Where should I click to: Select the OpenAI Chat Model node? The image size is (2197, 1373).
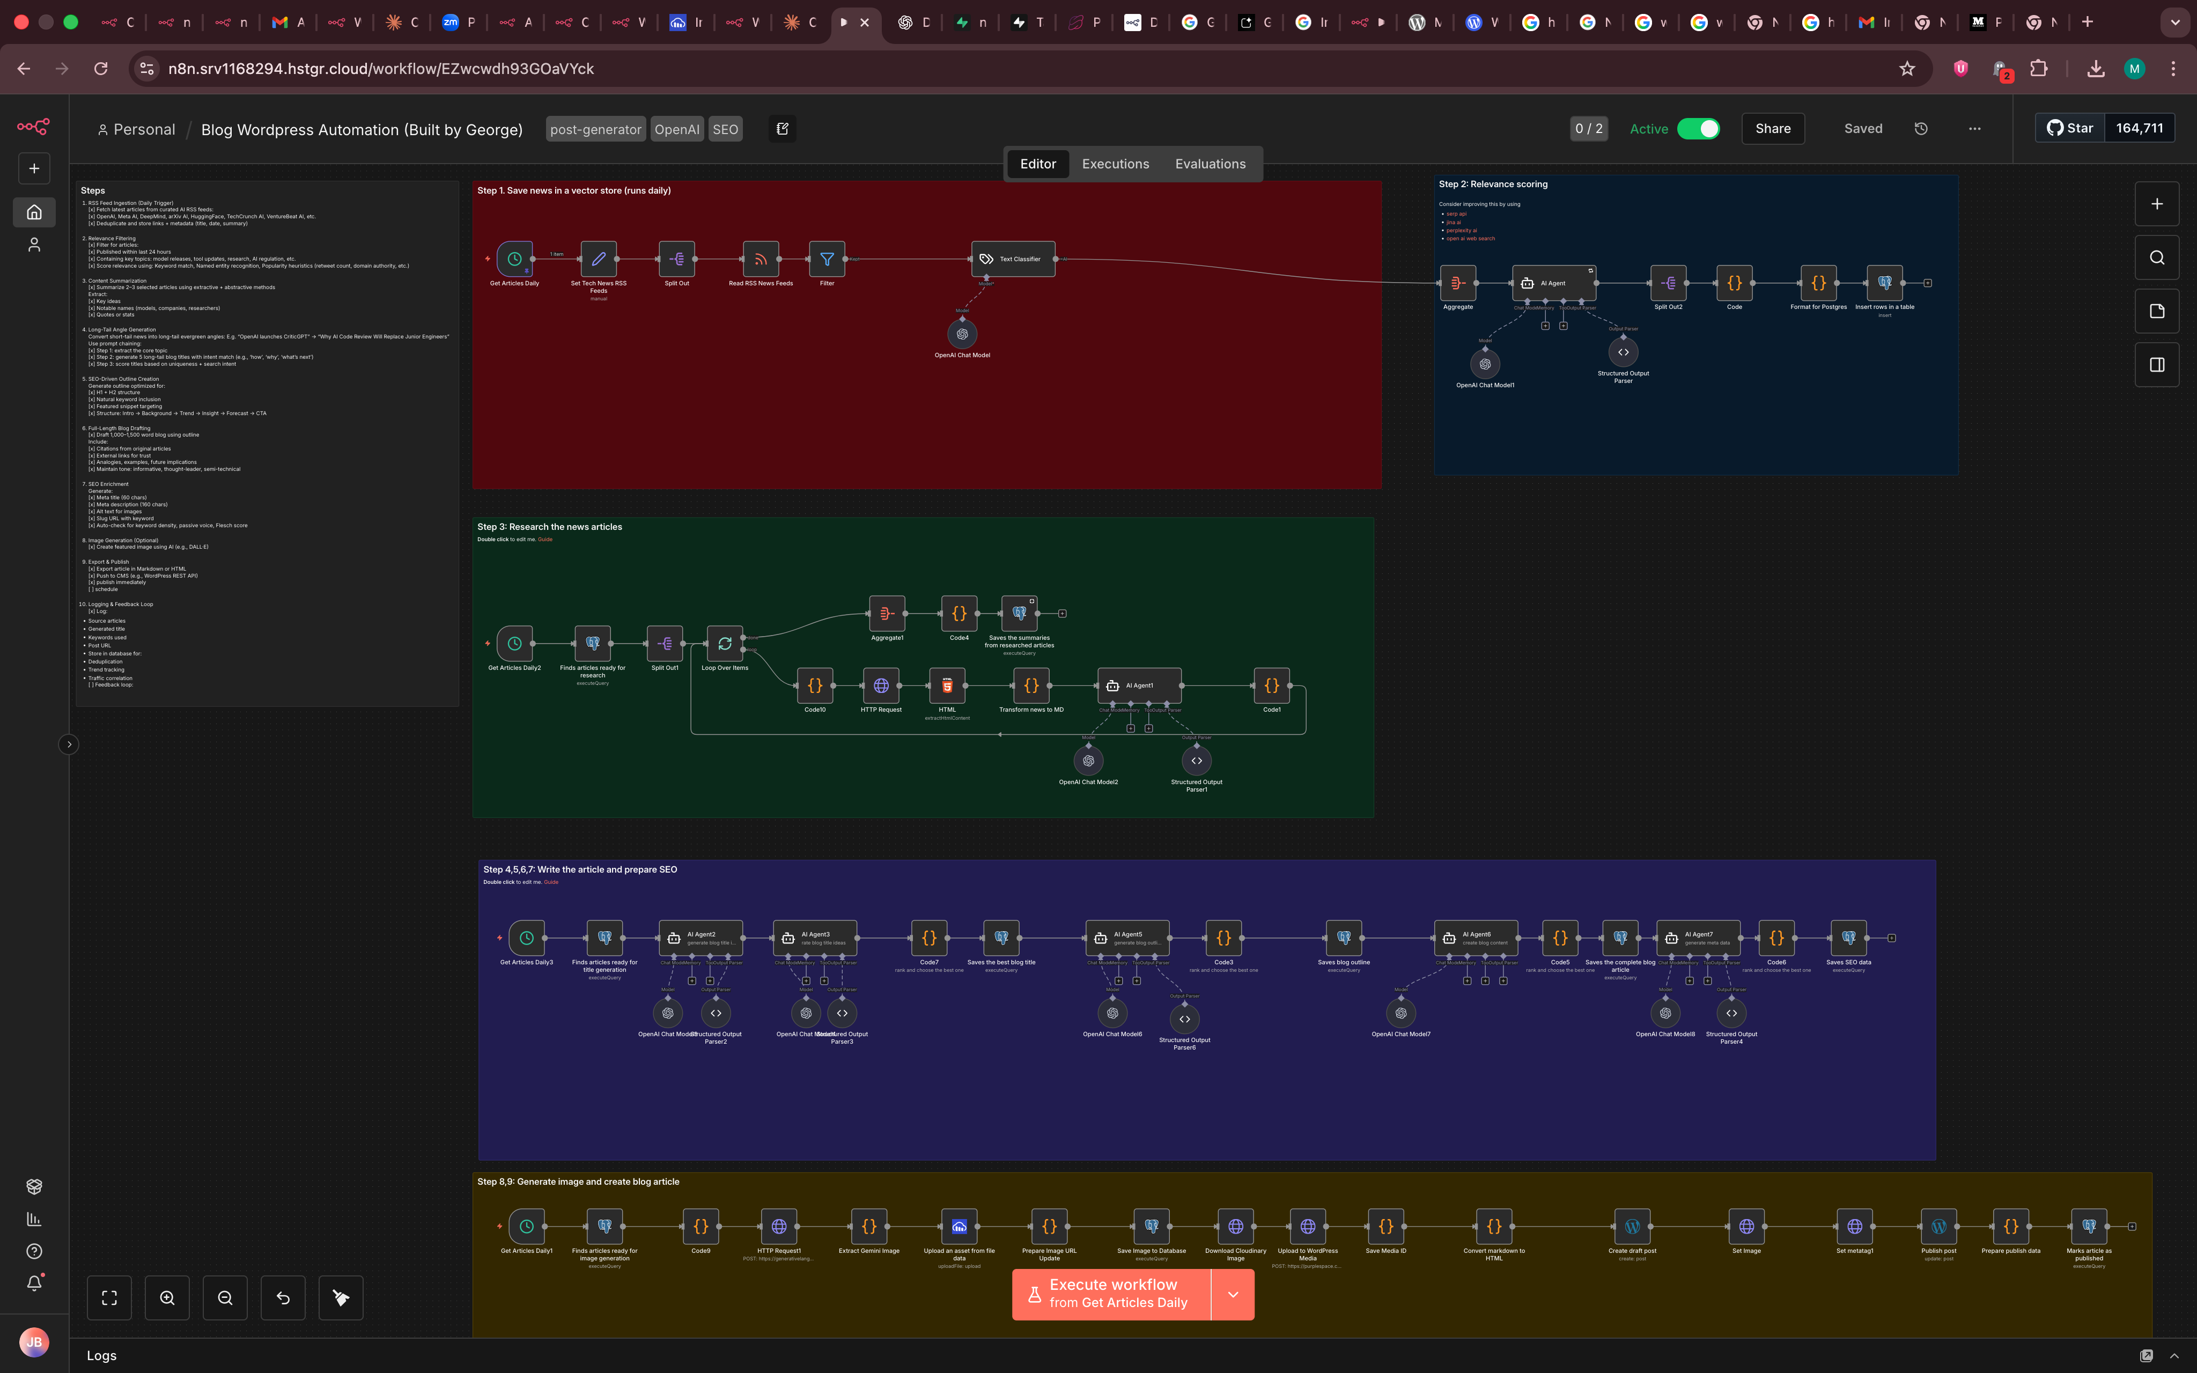tap(962, 334)
